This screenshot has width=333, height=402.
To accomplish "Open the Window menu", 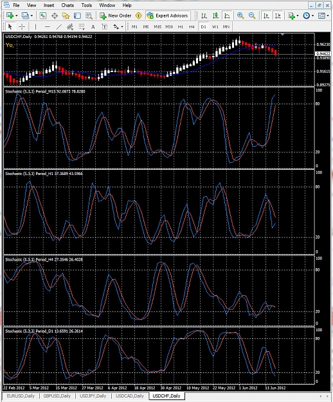I will point(107,5).
